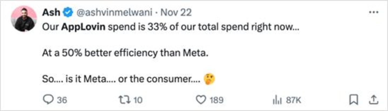Click the Nov 22 timestamp
388x111 pixels.
[176, 12]
